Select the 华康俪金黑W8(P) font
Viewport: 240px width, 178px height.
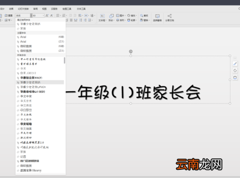click(x=40, y=78)
